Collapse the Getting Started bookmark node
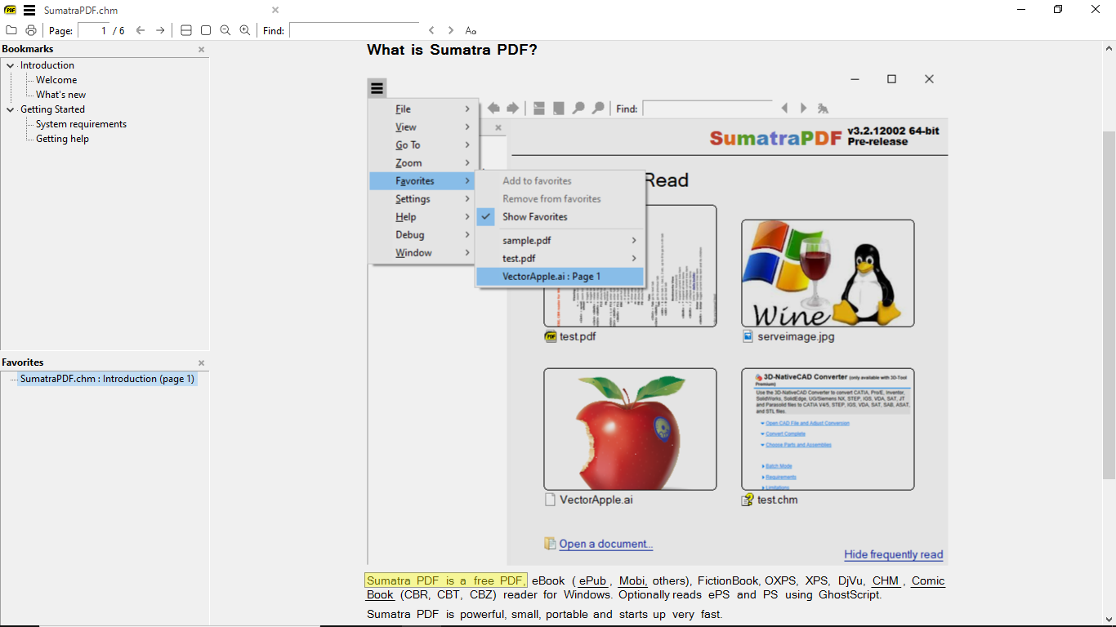 (11, 109)
